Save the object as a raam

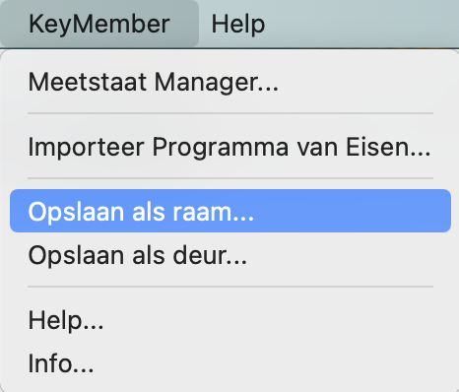tap(230, 211)
